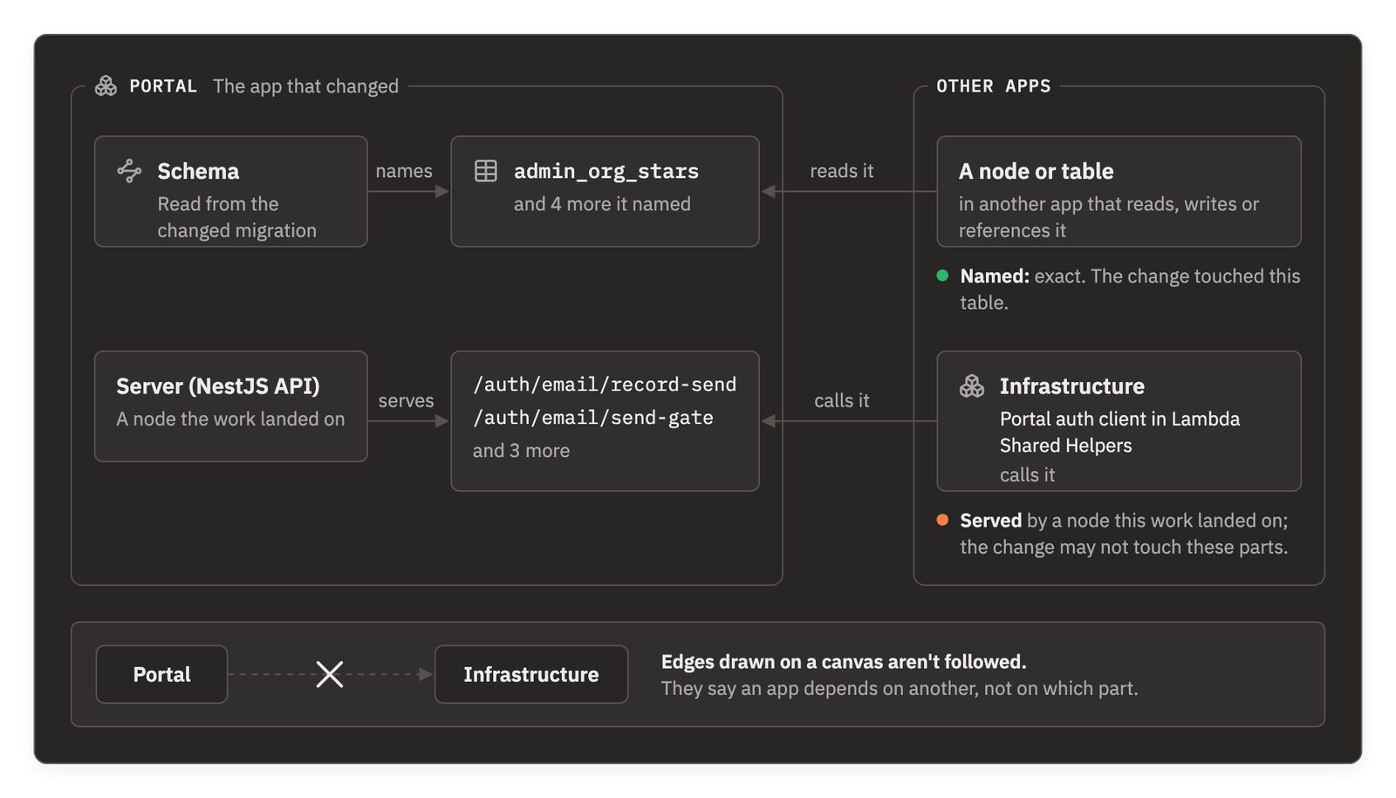
Task: Select the Schema node card
Action: tap(231, 191)
